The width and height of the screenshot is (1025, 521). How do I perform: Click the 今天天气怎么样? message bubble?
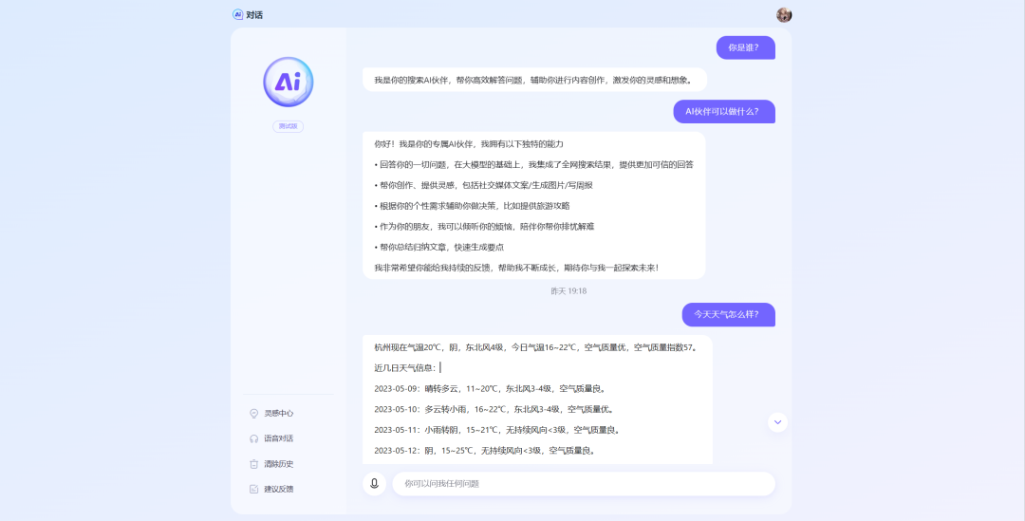(728, 314)
